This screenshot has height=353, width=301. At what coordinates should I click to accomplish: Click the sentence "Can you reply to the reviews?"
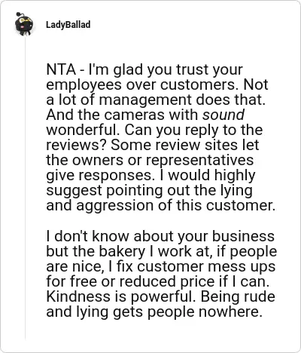[x=154, y=137]
